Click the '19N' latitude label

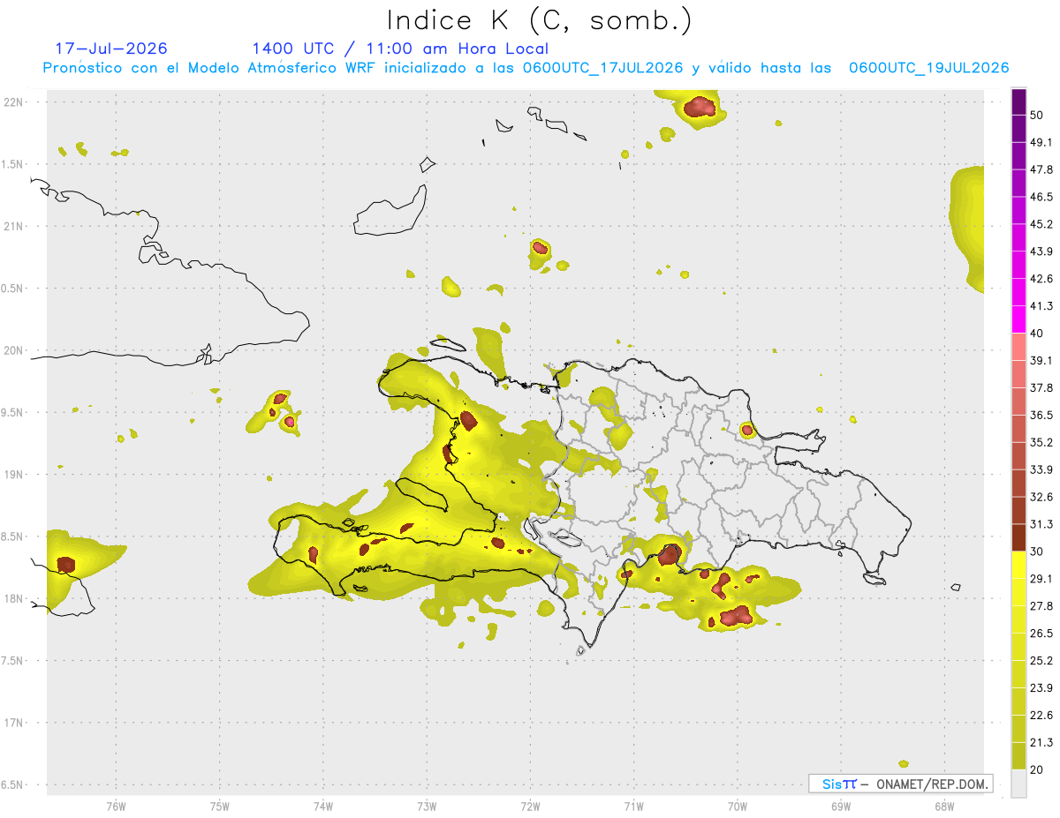coord(15,474)
